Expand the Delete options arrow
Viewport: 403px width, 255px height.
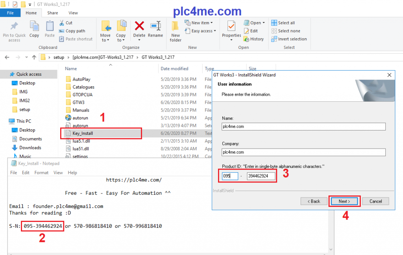point(139,40)
